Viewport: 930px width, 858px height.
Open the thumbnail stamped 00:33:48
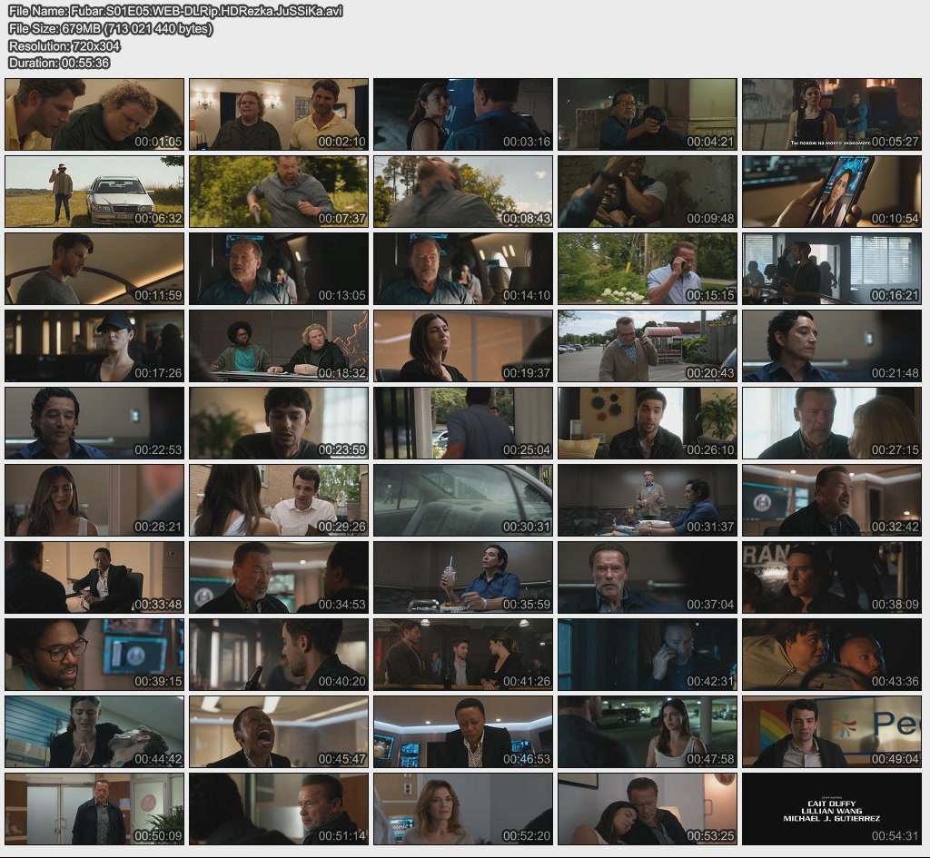[x=94, y=577]
